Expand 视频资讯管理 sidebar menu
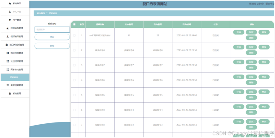The image size is (275, 138). click(x=15, y=37)
